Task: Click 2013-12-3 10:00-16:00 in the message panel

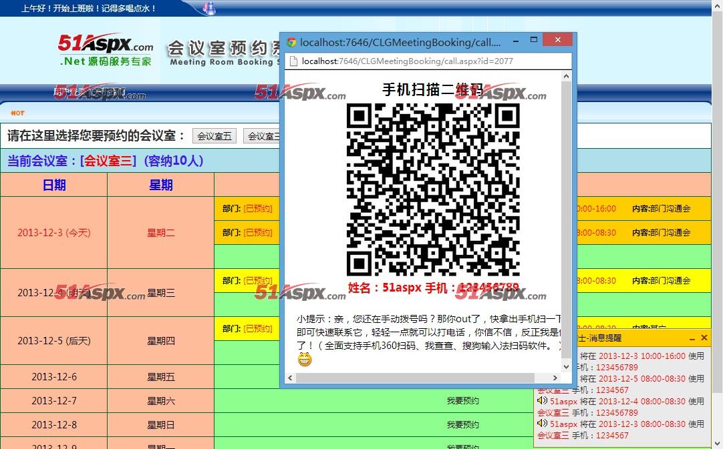Action: (642, 356)
